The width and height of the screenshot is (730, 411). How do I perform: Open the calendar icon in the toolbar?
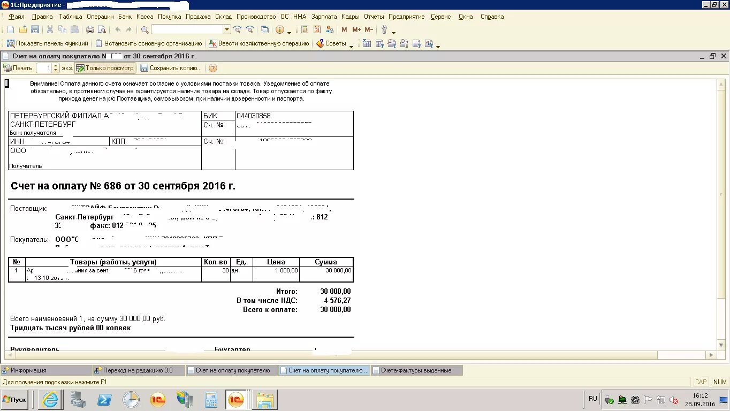click(317, 30)
